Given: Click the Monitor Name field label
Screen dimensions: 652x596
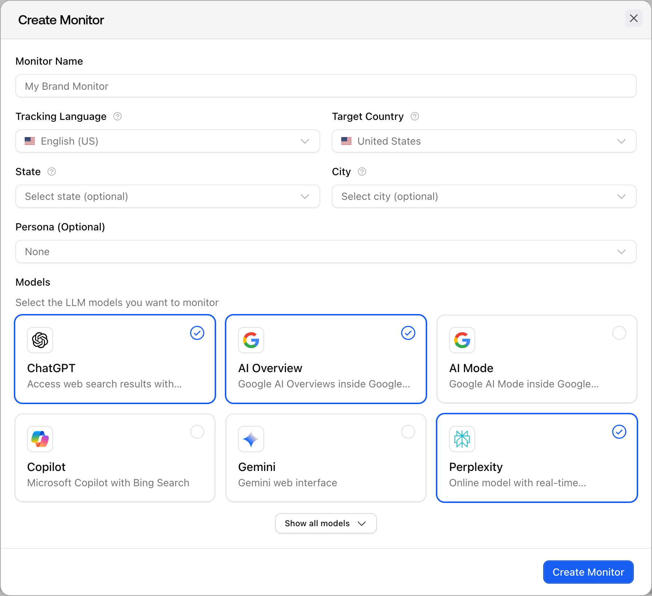Looking at the screenshot, I should click(x=49, y=61).
